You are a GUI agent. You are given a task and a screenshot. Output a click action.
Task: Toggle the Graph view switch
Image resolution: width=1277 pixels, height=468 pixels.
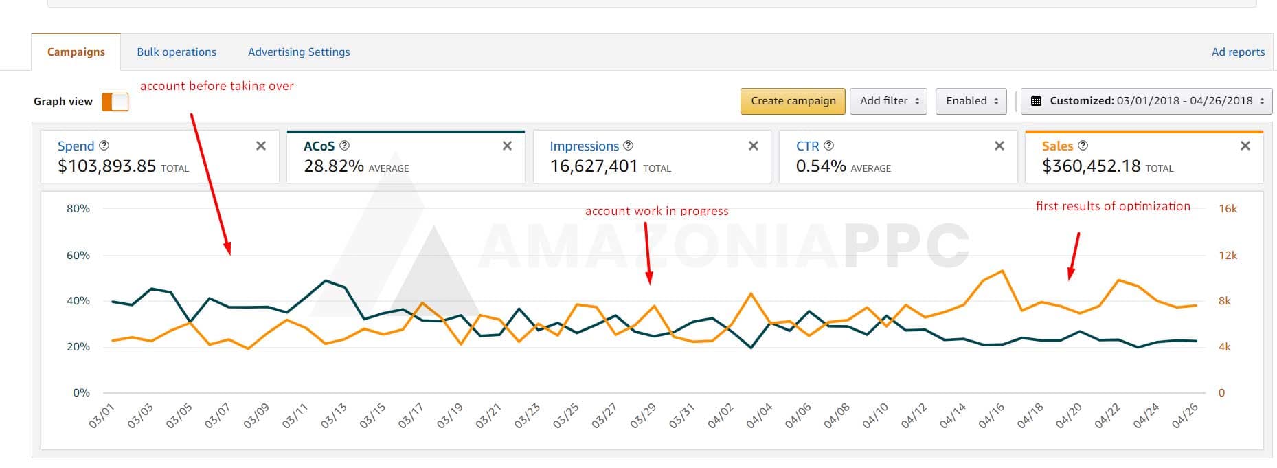point(115,102)
